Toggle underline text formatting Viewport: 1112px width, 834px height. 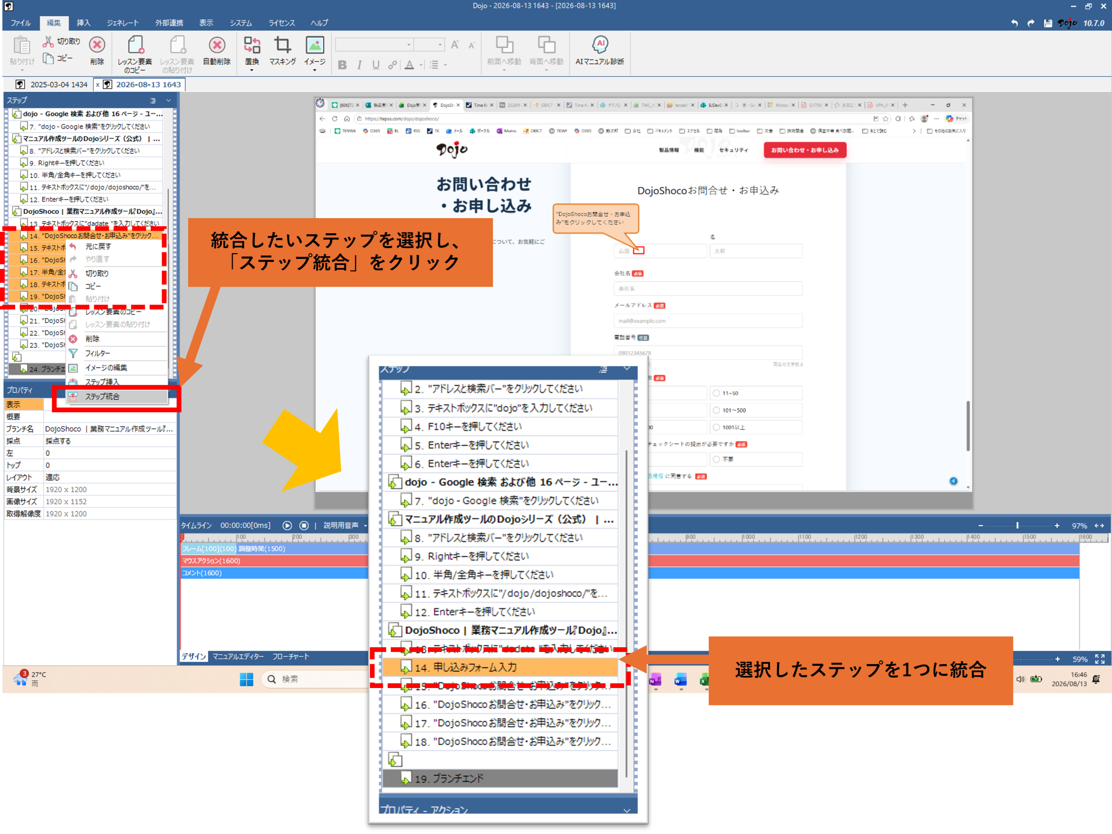376,65
